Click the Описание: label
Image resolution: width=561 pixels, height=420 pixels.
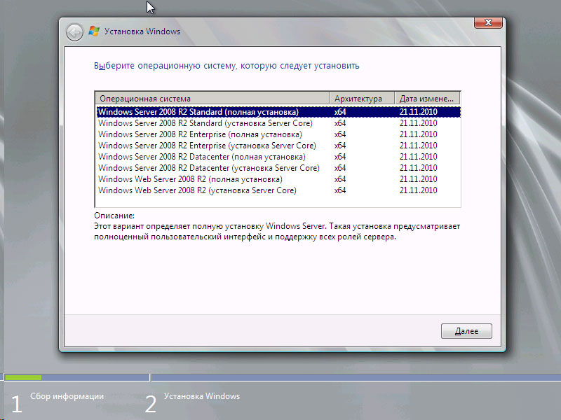pos(114,216)
